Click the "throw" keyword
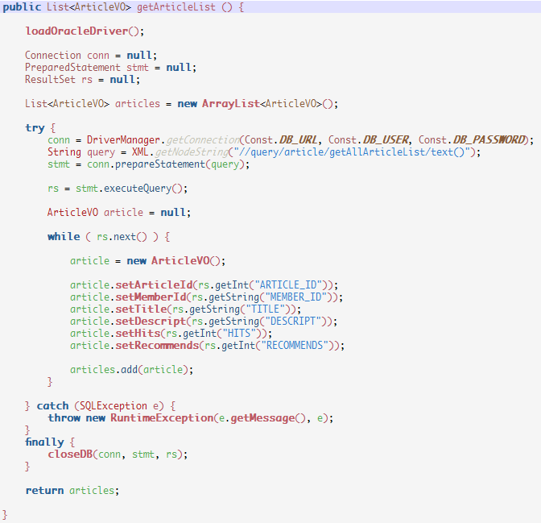 [x=64, y=418]
